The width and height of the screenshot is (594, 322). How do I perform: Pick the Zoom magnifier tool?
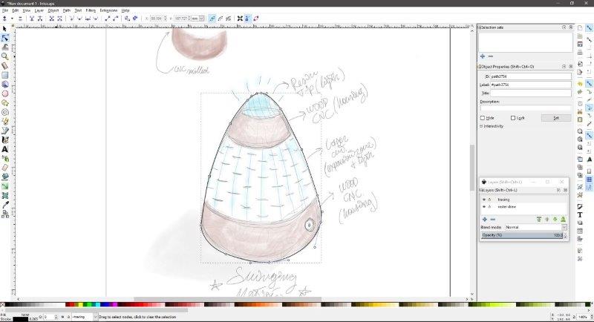(5, 56)
